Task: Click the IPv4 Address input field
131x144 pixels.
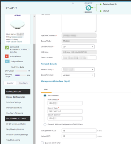Action: 65,103
